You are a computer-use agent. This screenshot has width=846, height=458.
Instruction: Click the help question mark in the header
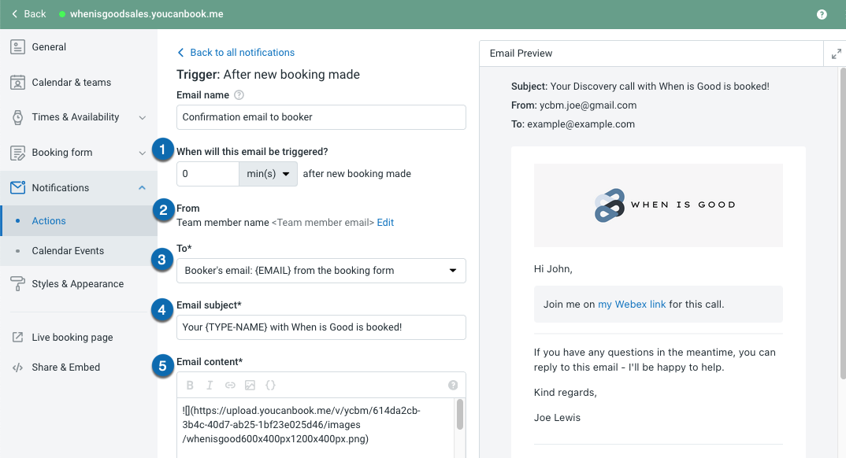click(822, 14)
